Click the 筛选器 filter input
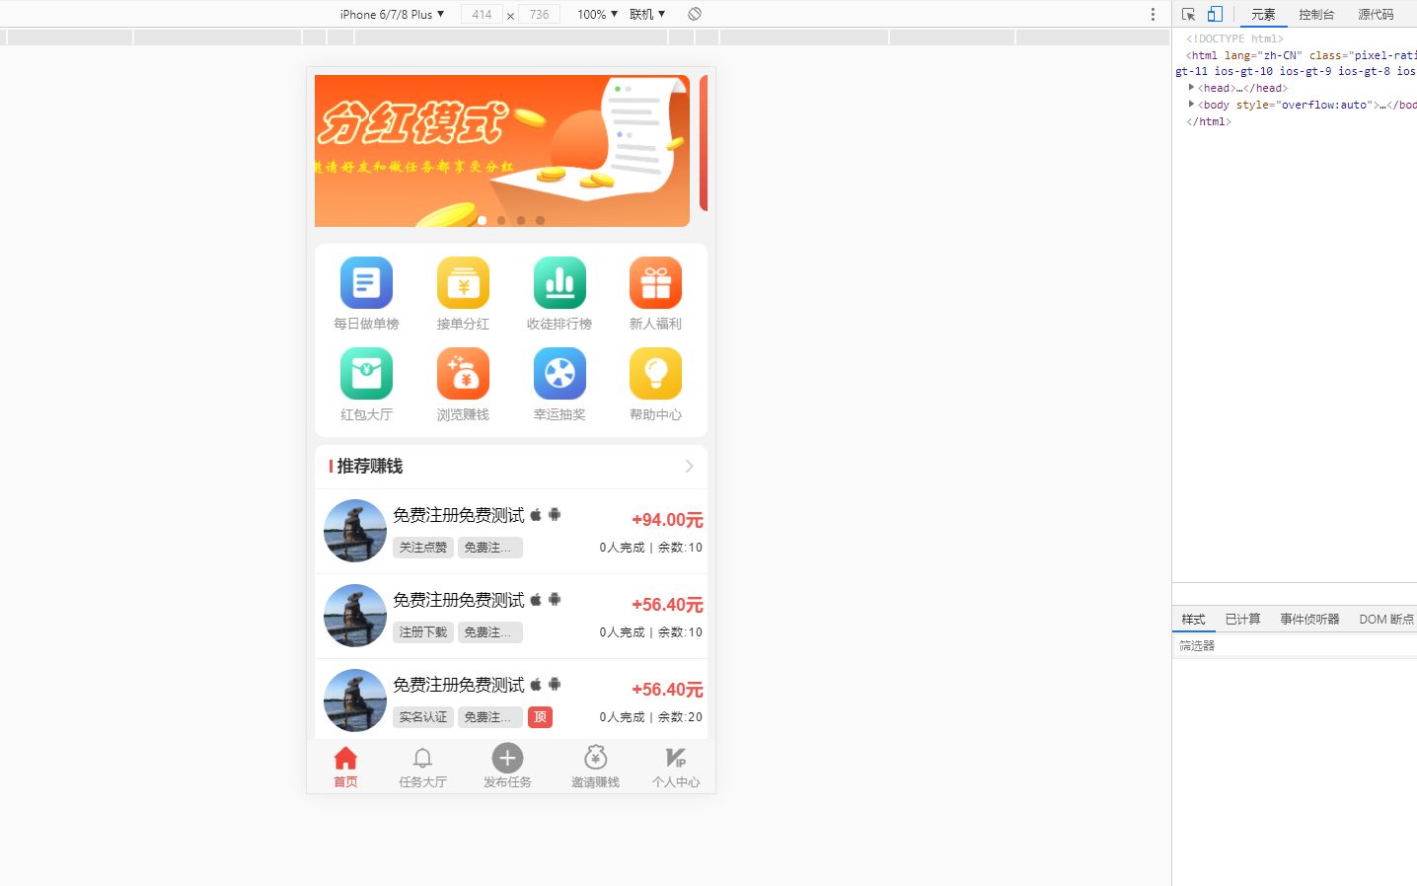The width and height of the screenshot is (1417, 886). click(1295, 645)
